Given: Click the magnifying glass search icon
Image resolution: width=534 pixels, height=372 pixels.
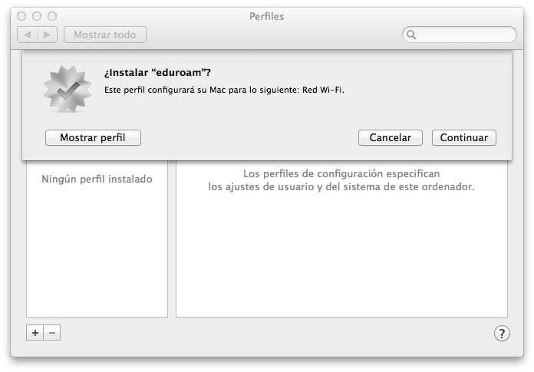Looking at the screenshot, I should 411,35.
